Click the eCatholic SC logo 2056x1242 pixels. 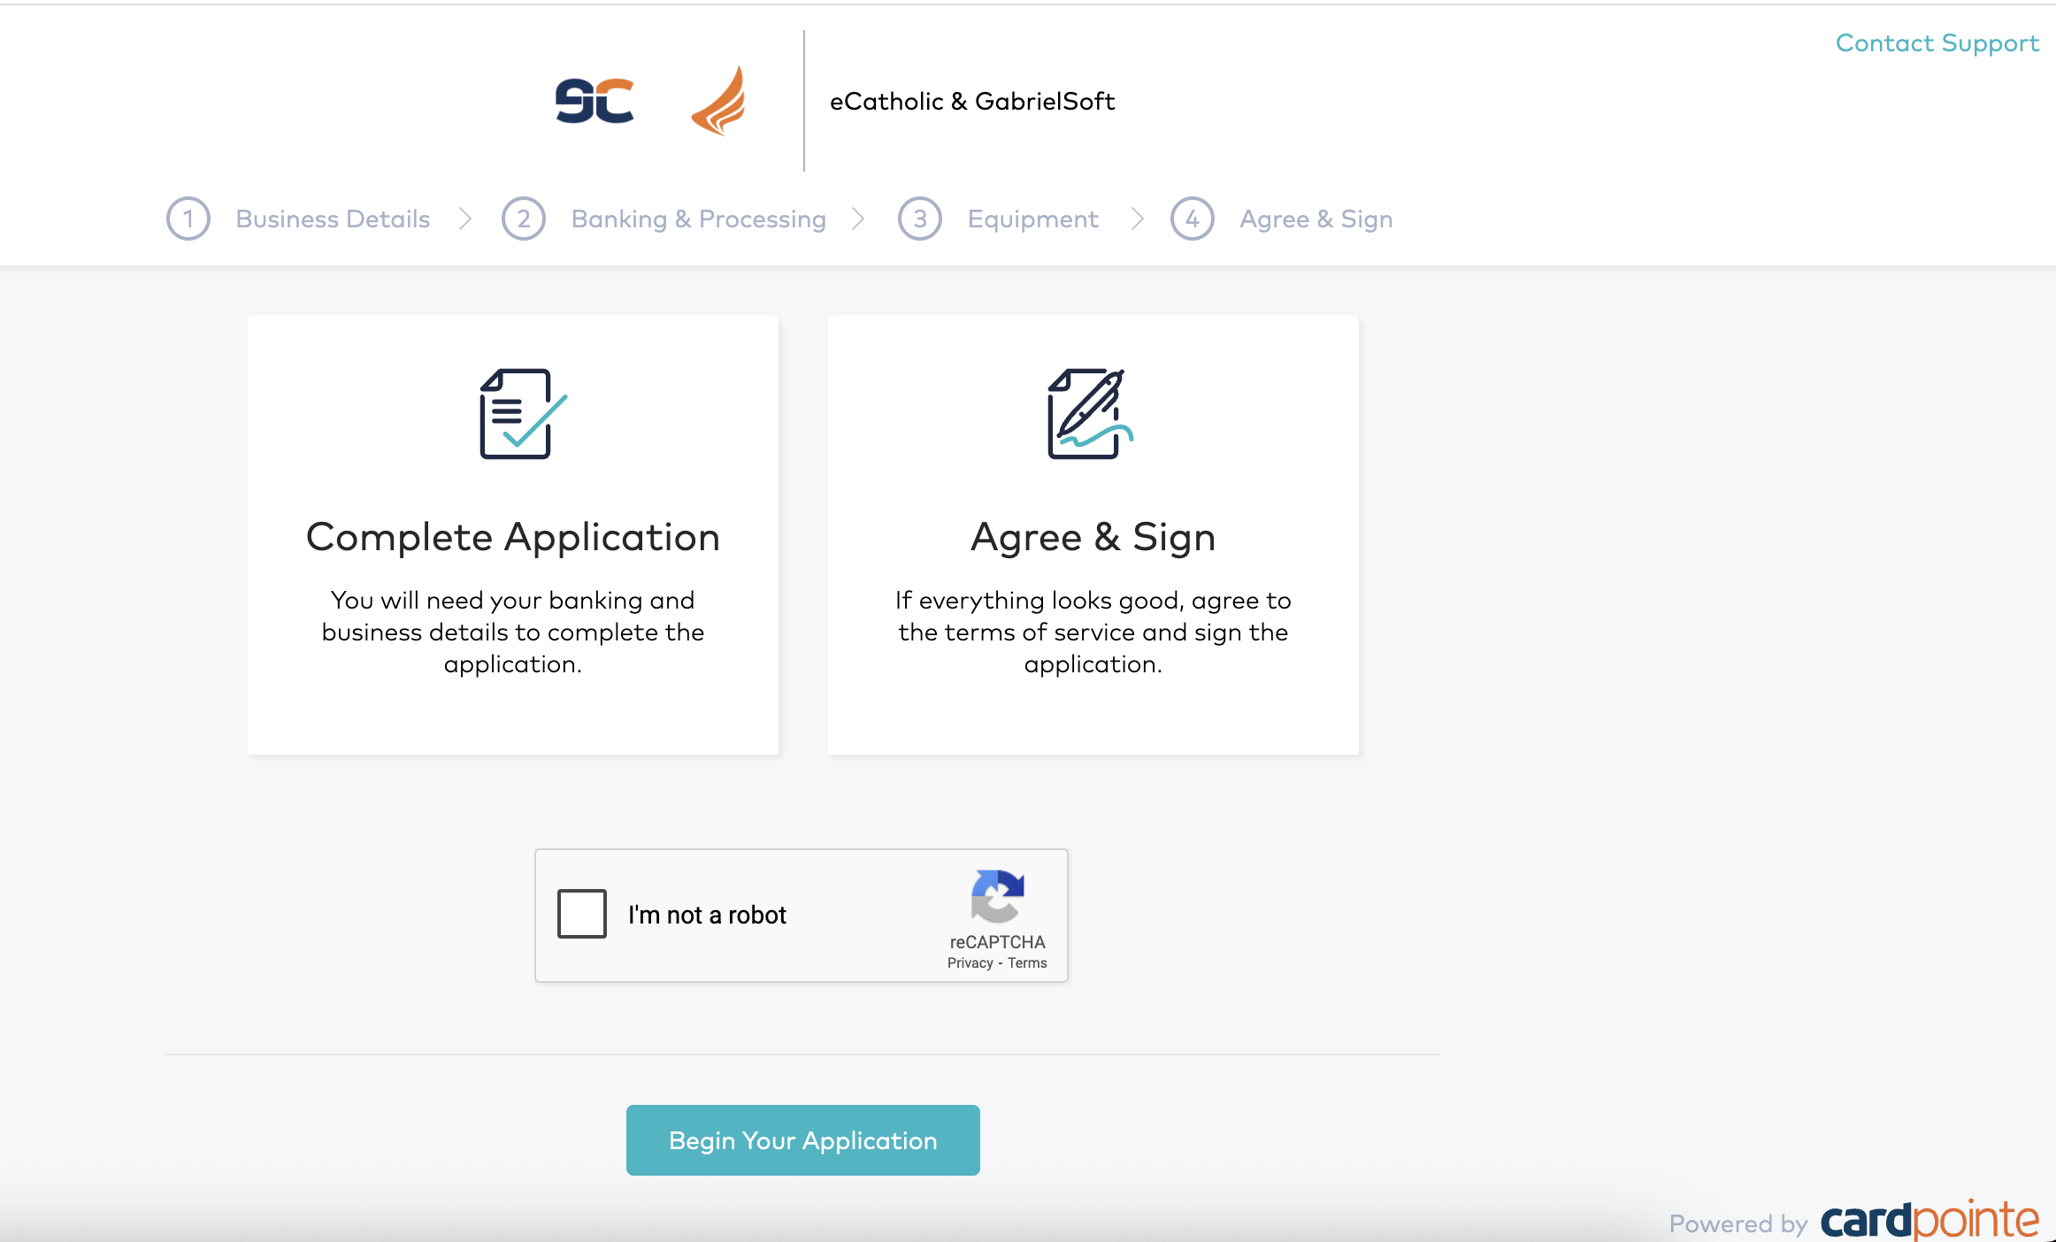[595, 101]
